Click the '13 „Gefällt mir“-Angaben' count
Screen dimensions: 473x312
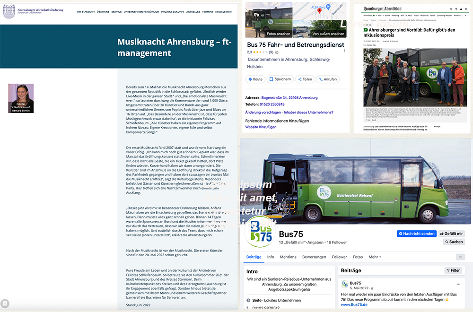pos(301,243)
